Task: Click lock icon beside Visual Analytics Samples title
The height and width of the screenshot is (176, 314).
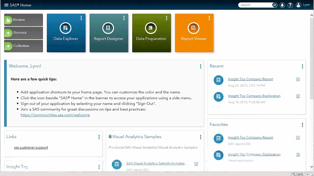Action: point(110,136)
